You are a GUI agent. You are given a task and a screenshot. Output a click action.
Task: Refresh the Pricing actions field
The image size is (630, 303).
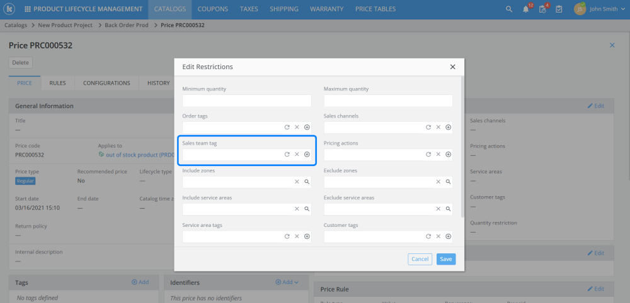click(x=428, y=155)
